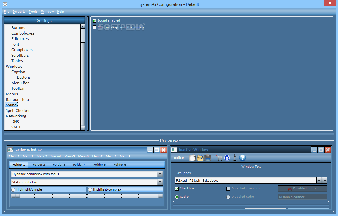
Task: Click the Disabled button
Action: [303, 189]
